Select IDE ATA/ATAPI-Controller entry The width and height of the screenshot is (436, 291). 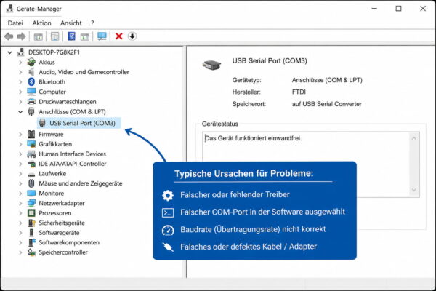coord(72,164)
